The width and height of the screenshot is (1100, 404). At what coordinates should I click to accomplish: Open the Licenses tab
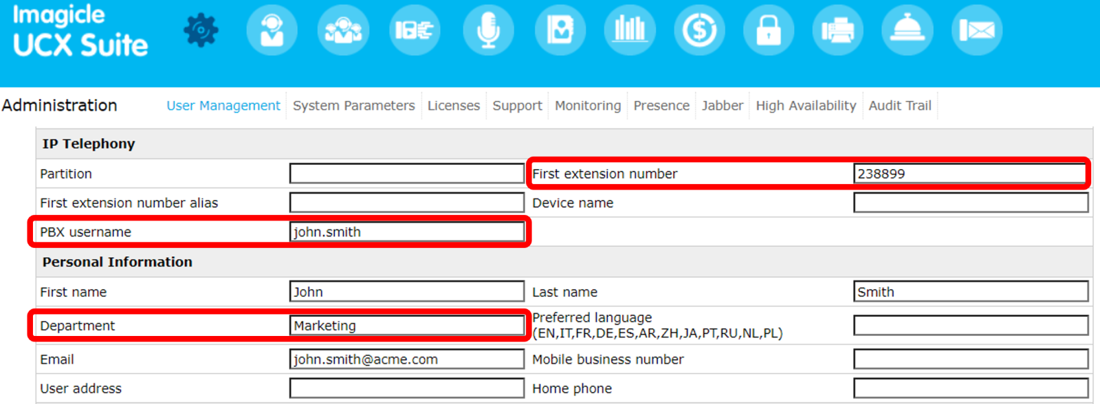click(453, 106)
